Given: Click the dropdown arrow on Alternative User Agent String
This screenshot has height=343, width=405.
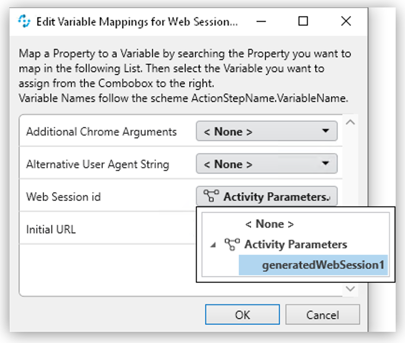Looking at the screenshot, I should (x=327, y=164).
